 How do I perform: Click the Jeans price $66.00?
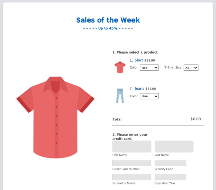151,89
